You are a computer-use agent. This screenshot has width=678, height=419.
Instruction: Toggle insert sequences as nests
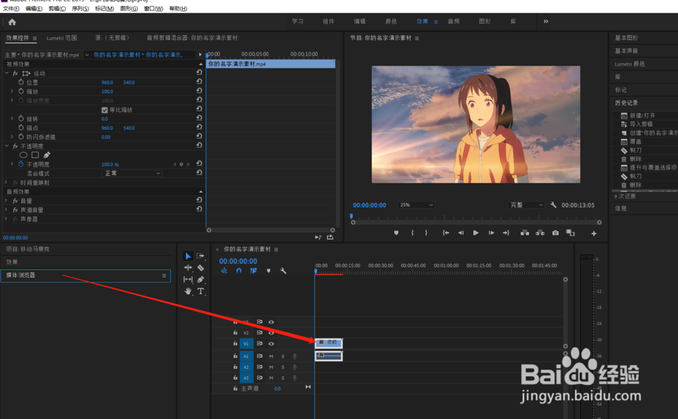pyautogui.click(x=224, y=271)
